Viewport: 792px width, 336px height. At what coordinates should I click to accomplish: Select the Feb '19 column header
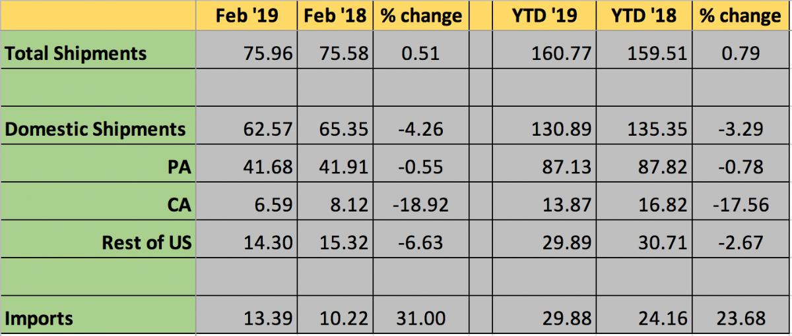coord(247,16)
